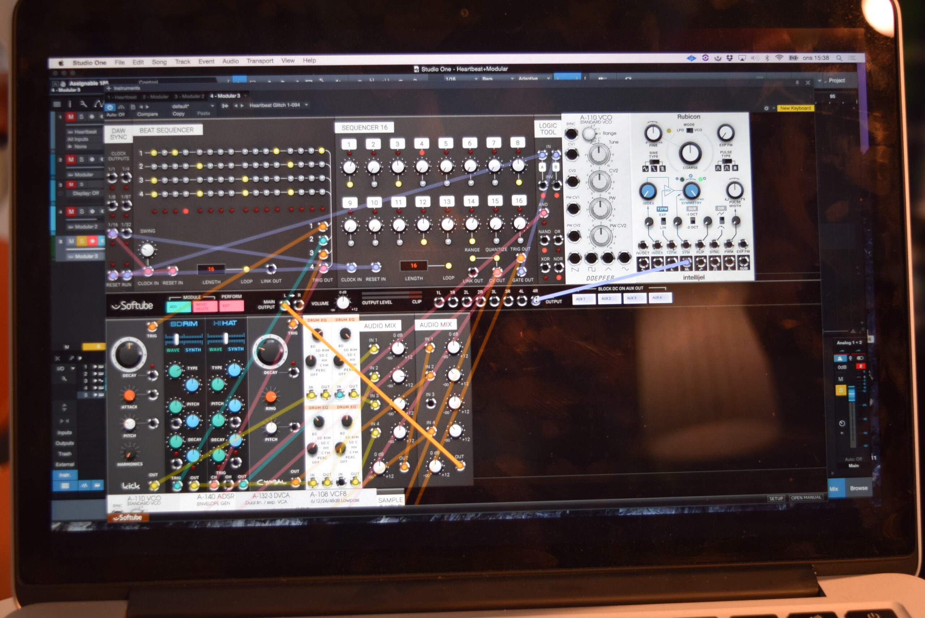
Task: Flip the Rubicon EXP/LIN switch
Action: pyautogui.click(x=663, y=221)
